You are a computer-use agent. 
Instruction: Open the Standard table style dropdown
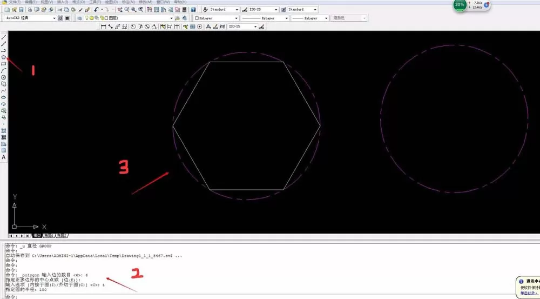coord(315,10)
